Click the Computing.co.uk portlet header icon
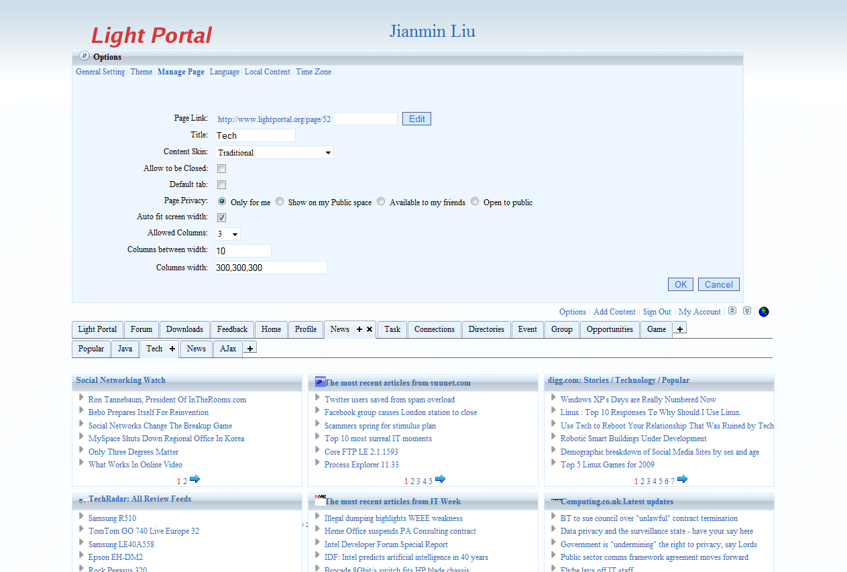 click(x=556, y=500)
